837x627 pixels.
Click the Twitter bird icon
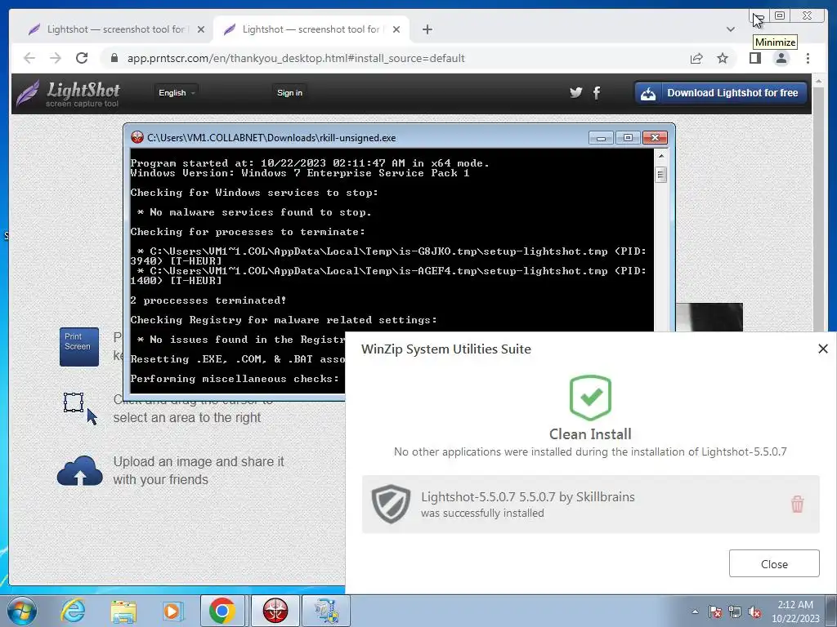coord(575,93)
